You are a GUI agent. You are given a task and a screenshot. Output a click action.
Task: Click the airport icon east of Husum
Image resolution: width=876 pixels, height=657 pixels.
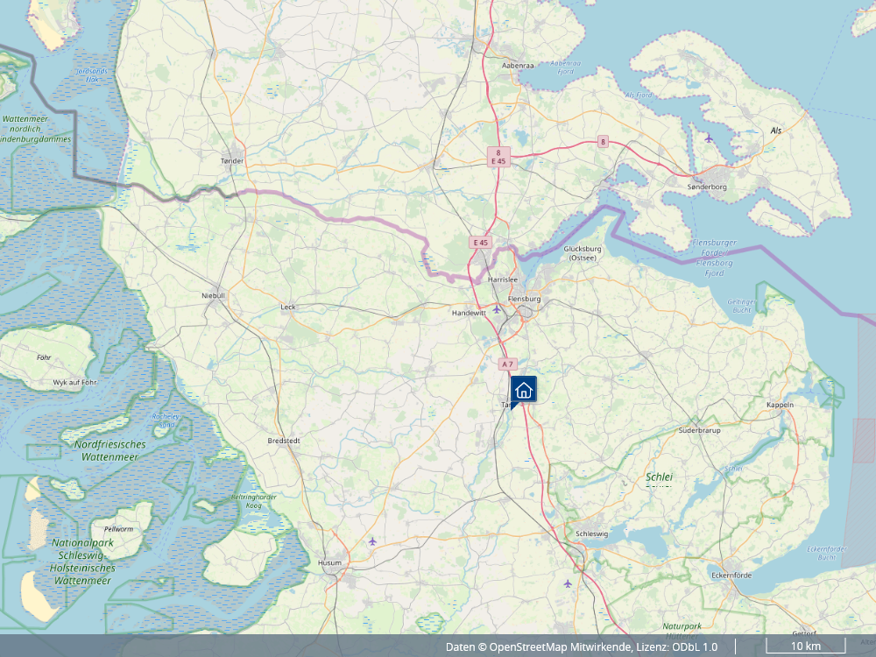(x=372, y=541)
